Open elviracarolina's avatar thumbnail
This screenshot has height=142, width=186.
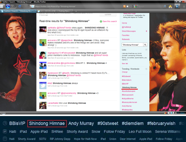[x=43, y=65]
